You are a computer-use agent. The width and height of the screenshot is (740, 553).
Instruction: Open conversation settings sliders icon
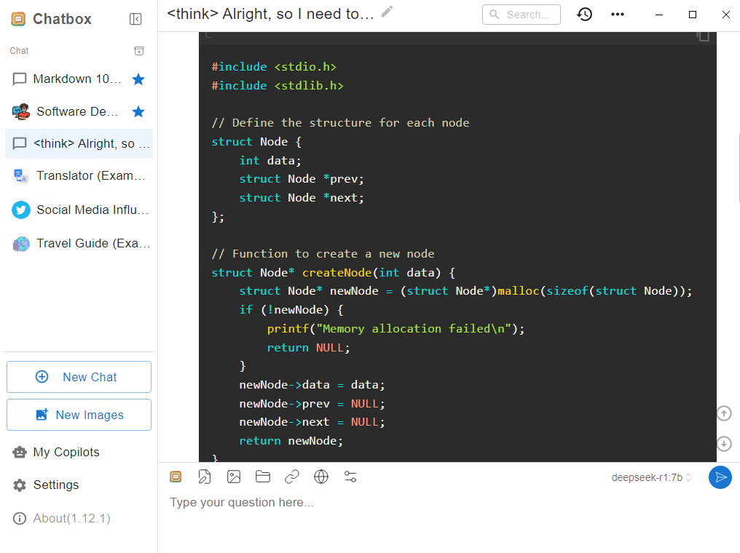(350, 477)
